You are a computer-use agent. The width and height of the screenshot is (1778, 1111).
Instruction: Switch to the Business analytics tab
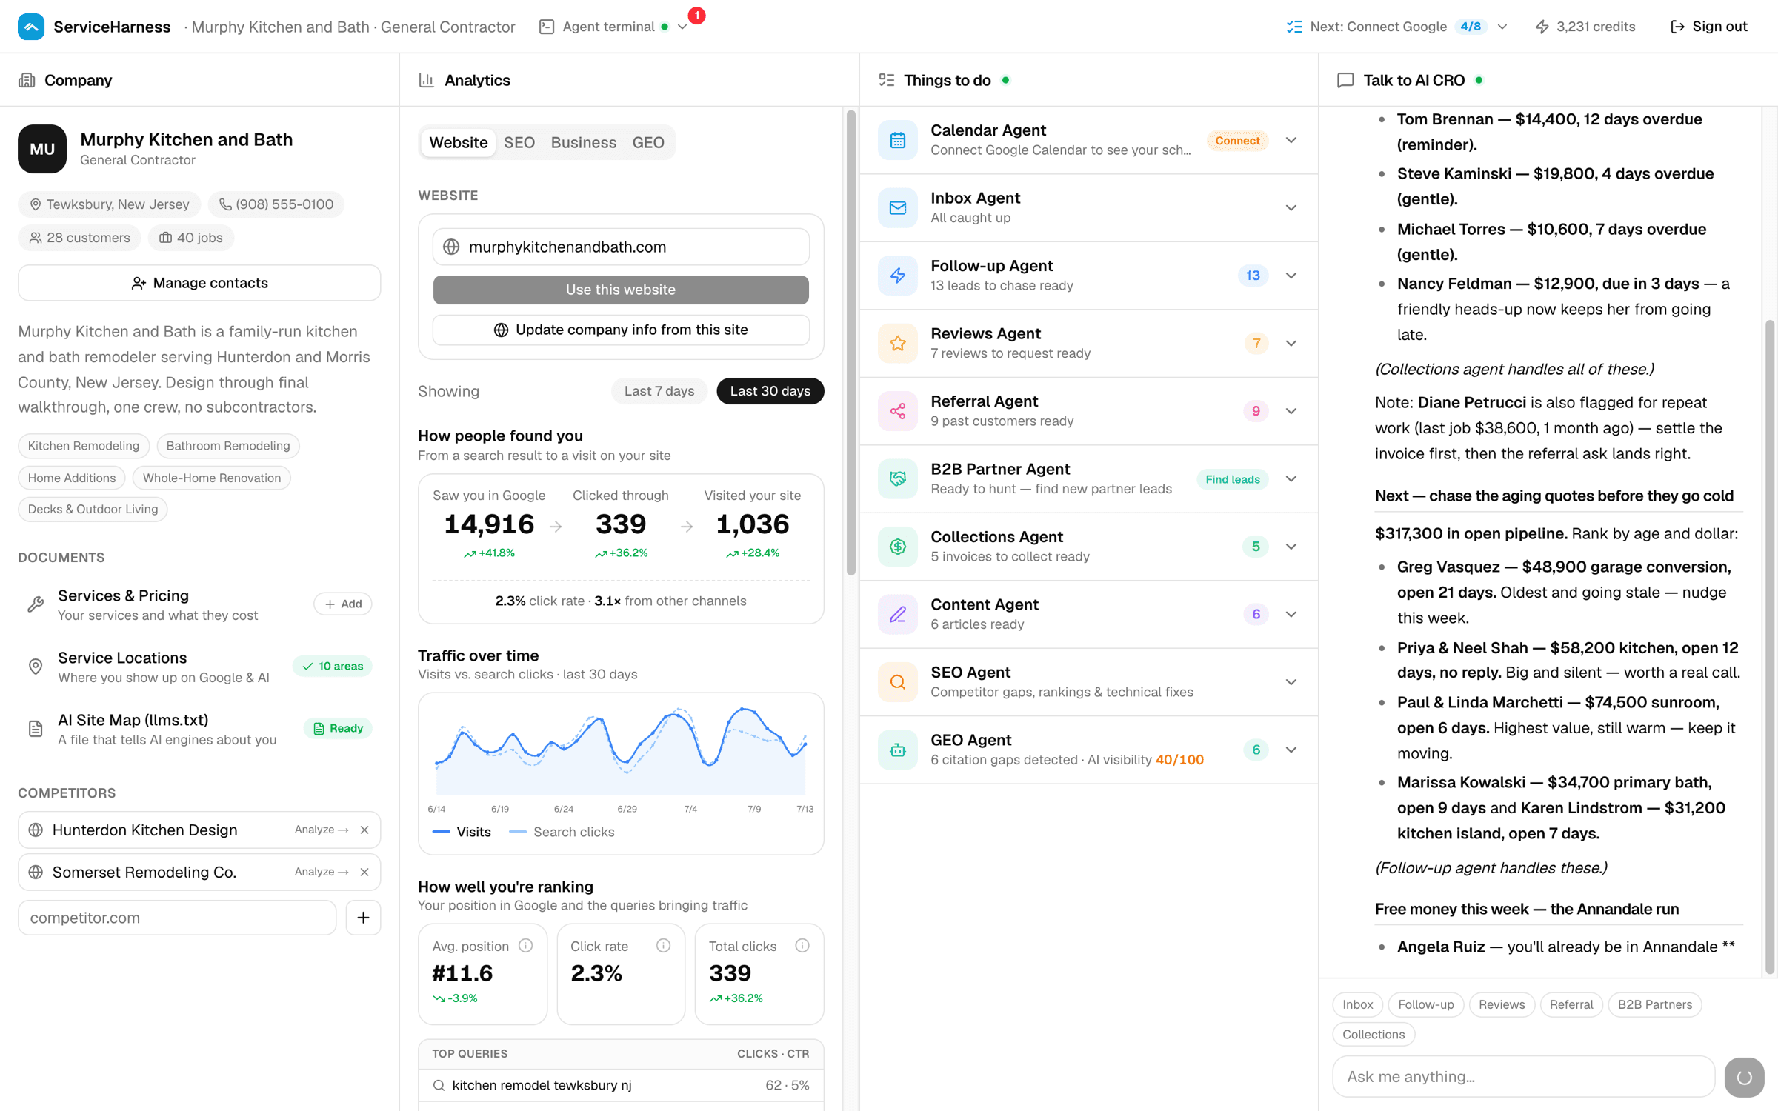tap(584, 142)
